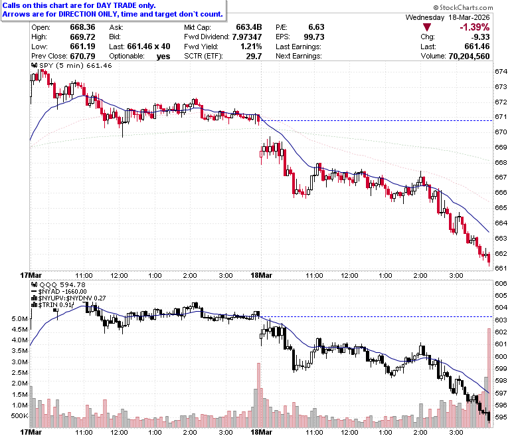Select the 17Mar date marker on lower axis
The image size is (518, 438).
tap(31, 432)
